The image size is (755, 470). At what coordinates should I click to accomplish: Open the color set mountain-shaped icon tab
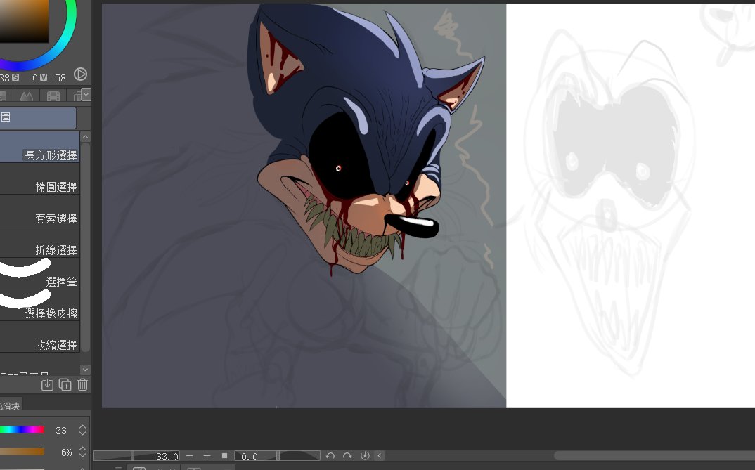27,96
